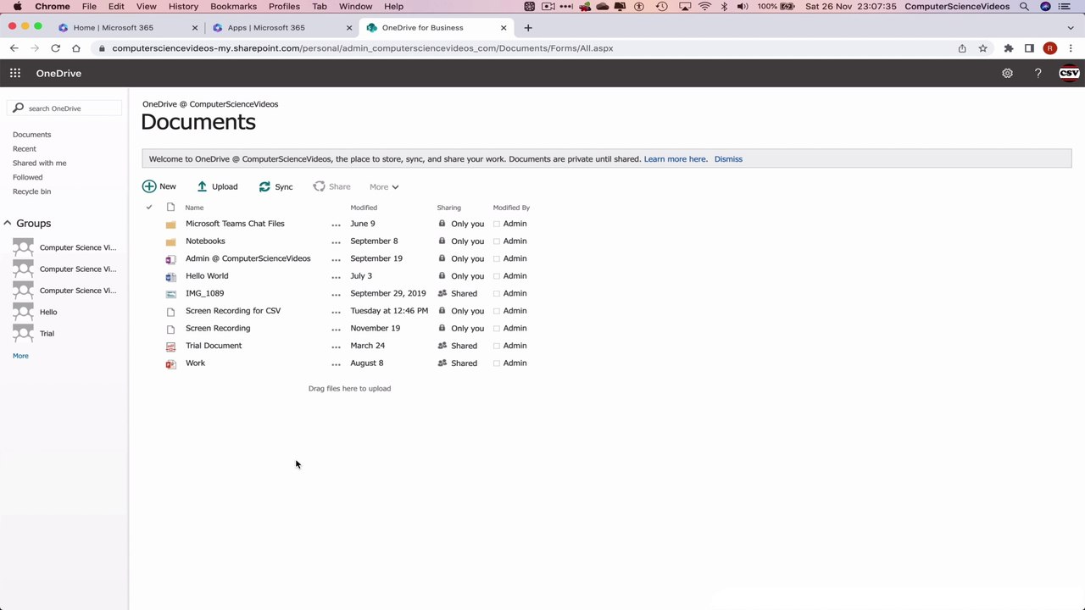Open the CSV account profile picture
This screenshot has height=610, width=1085.
(x=1070, y=74)
